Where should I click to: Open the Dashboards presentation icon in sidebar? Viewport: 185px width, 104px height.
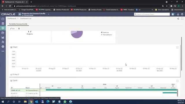(3, 28)
